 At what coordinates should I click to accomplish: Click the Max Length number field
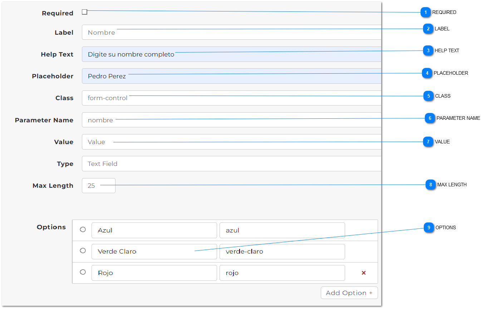pyautogui.click(x=99, y=186)
